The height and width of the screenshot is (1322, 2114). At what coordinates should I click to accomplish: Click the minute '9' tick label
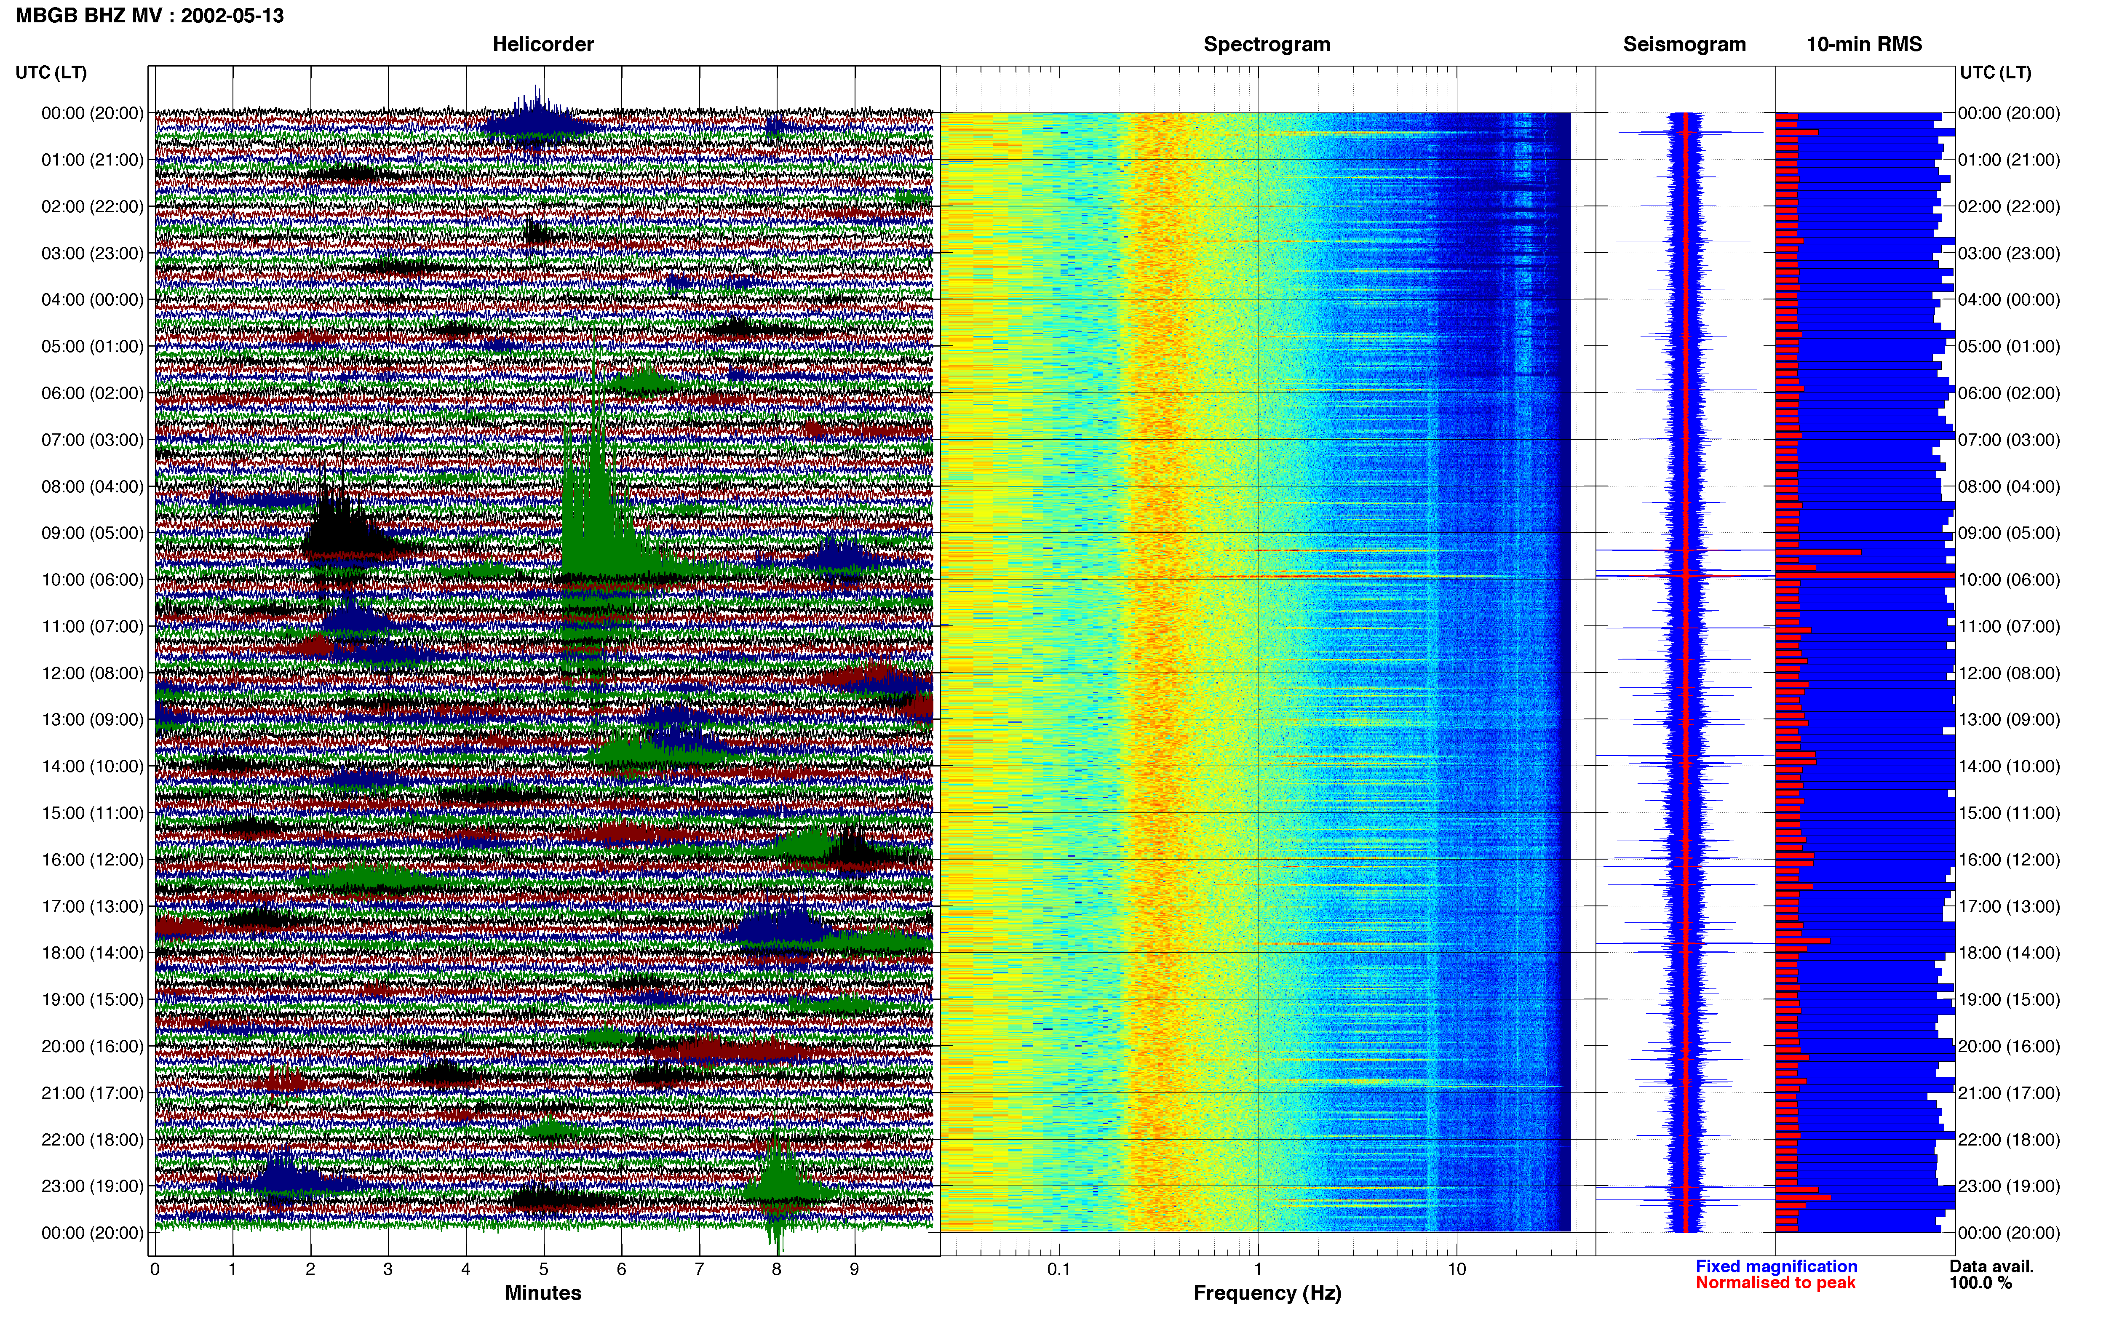click(x=854, y=1269)
